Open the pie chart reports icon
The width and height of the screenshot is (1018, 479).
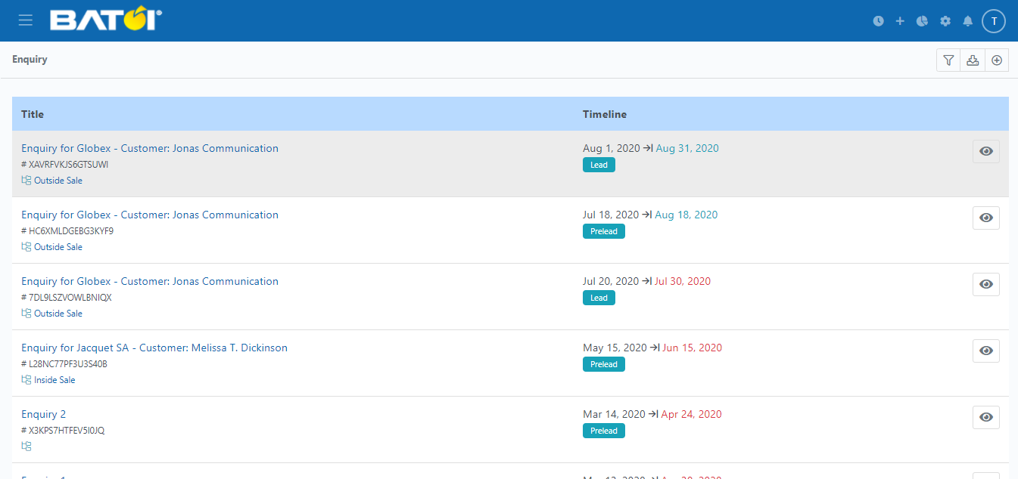click(x=922, y=21)
